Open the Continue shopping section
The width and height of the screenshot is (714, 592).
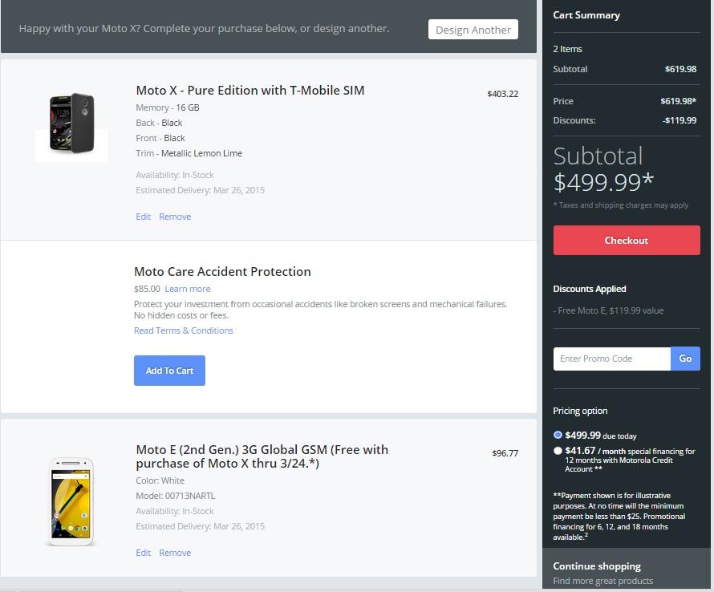(x=597, y=566)
